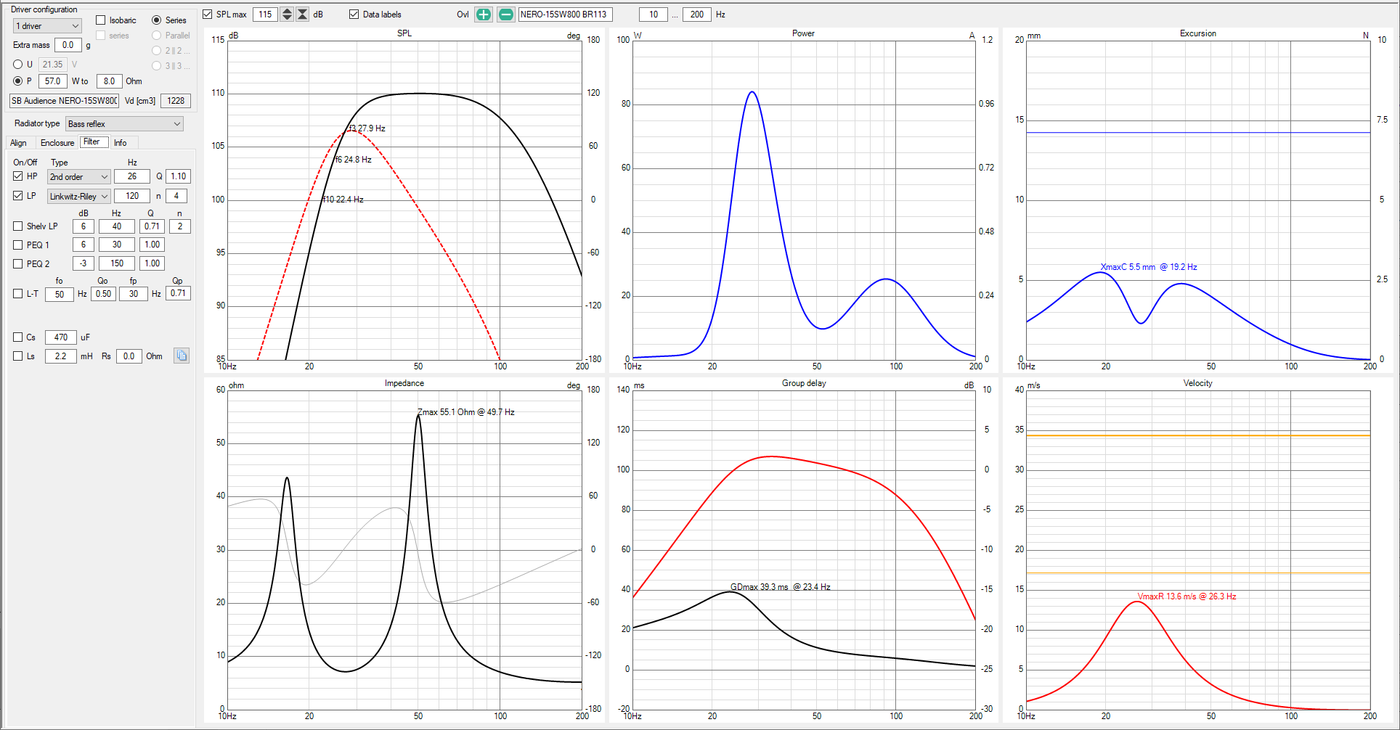
Task: Click the LP order n 4 field
Action: pyautogui.click(x=176, y=196)
